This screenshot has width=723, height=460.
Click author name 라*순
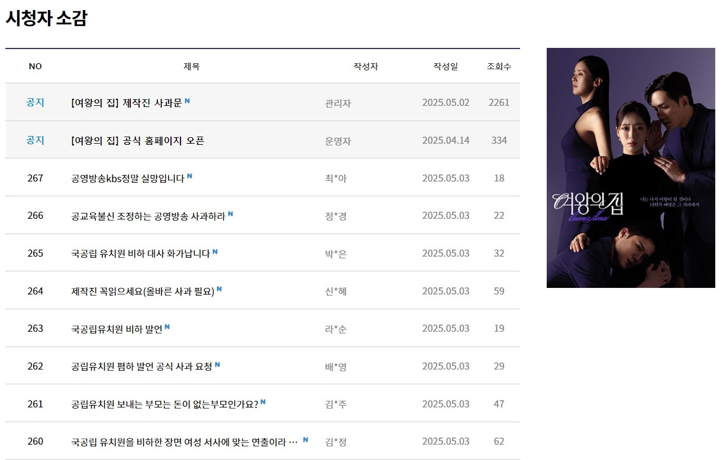click(336, 329)
